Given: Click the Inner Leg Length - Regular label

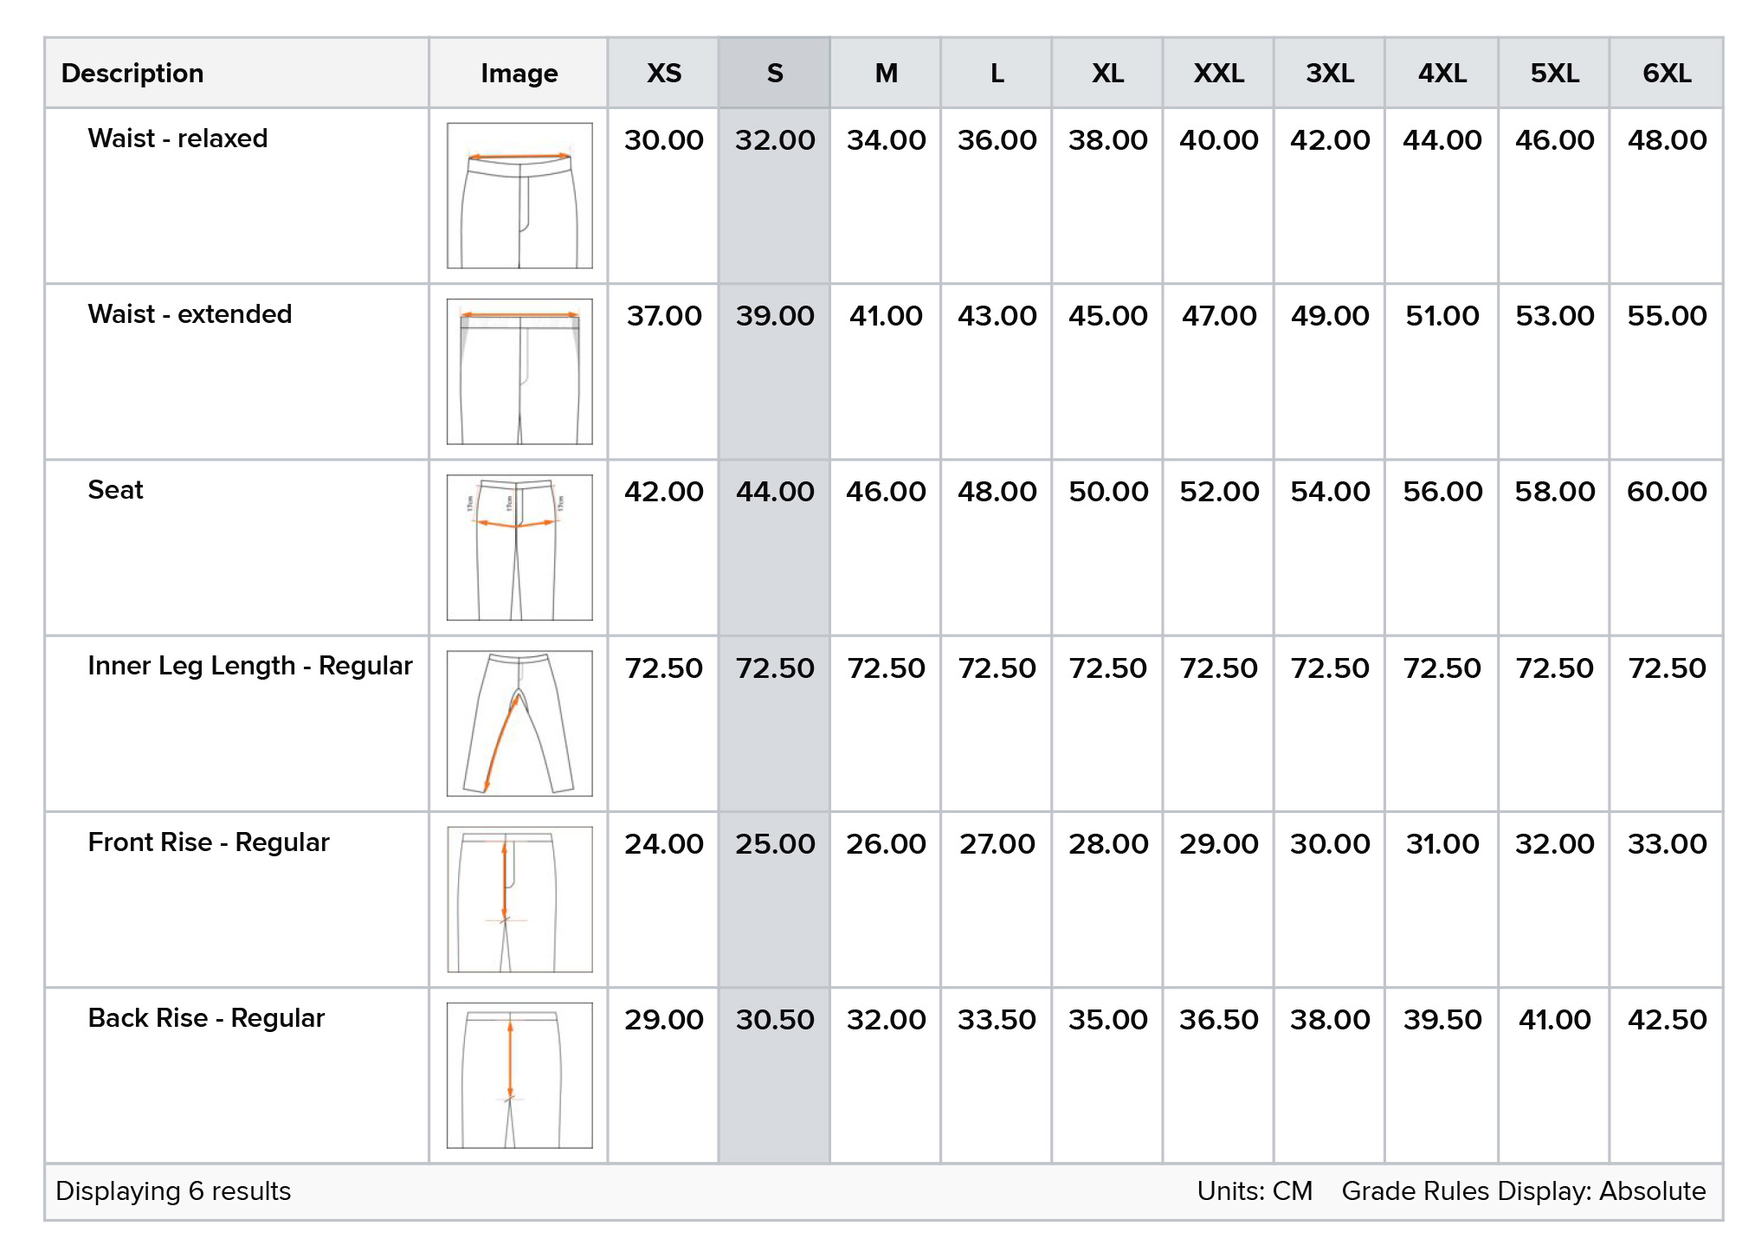Looking at the screenshot, I should pos(249,666).
